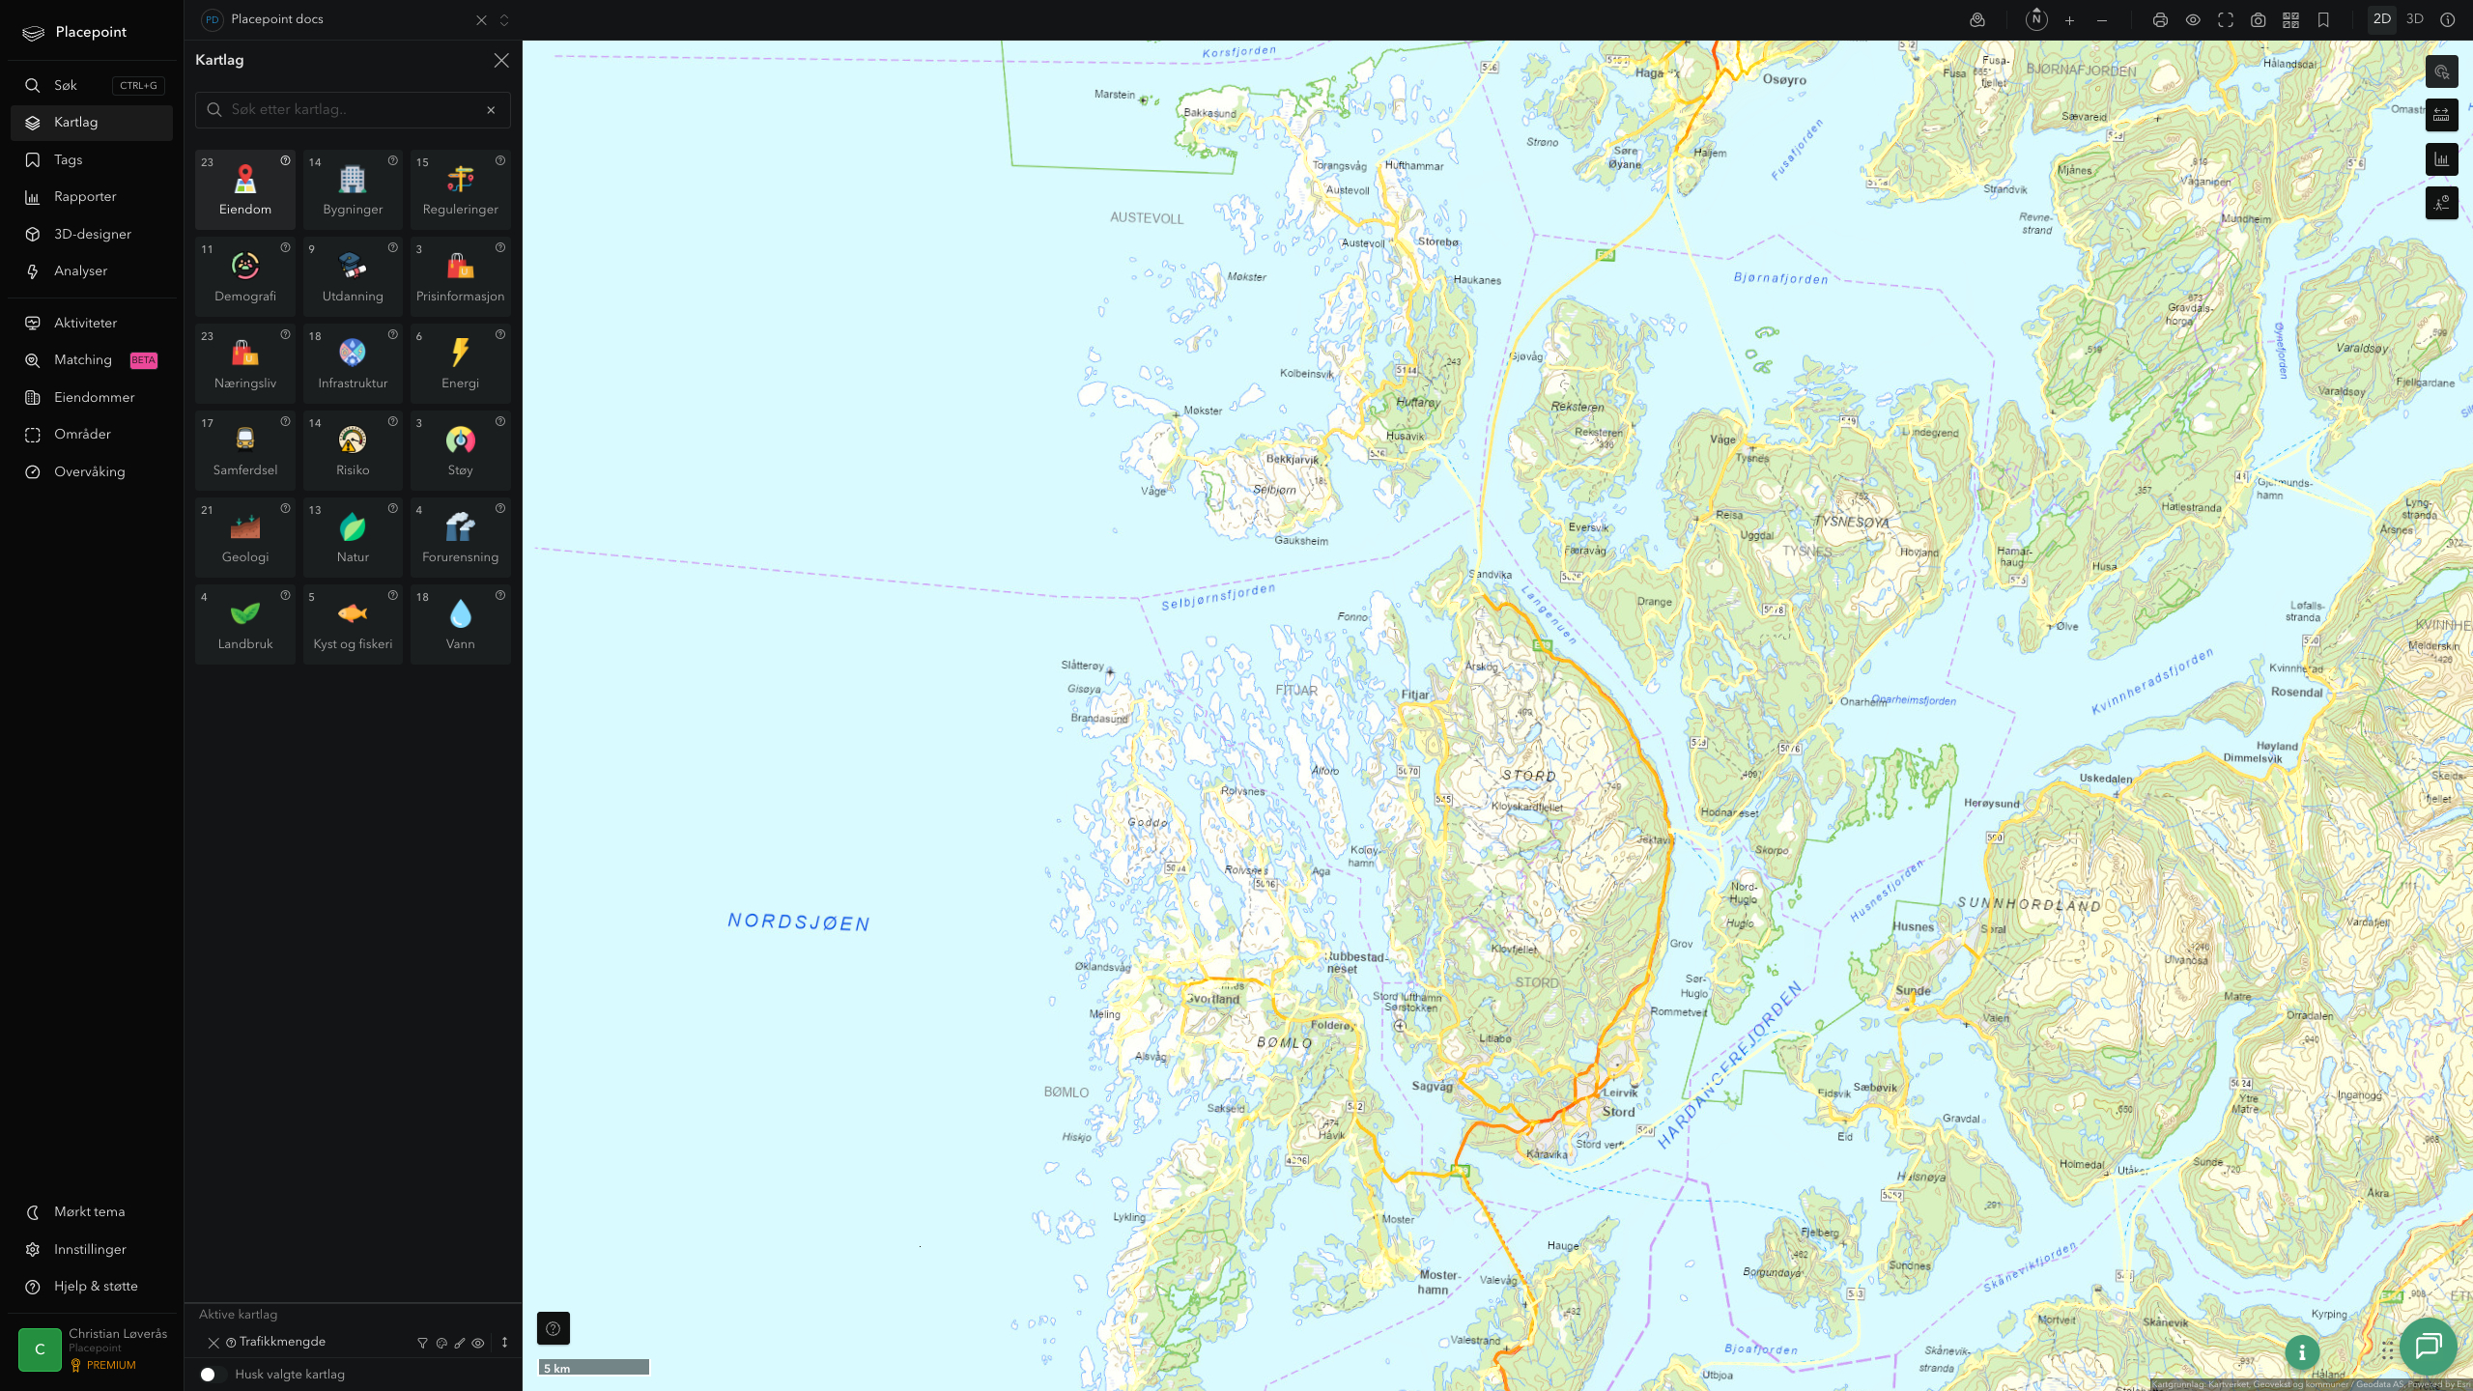2473x1391 pixels.
Task: Toggle Mørkt tema dark theme
Action: point(92,1211)
